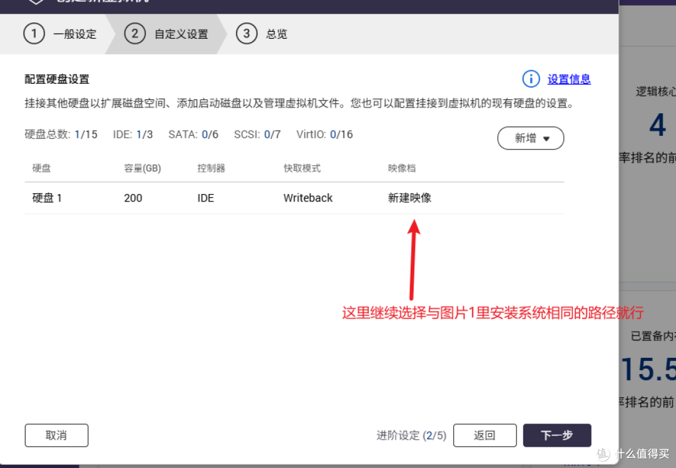676x468 pixels.
Task: Click the 配置硬盘设置 heading
Action: 57,79
